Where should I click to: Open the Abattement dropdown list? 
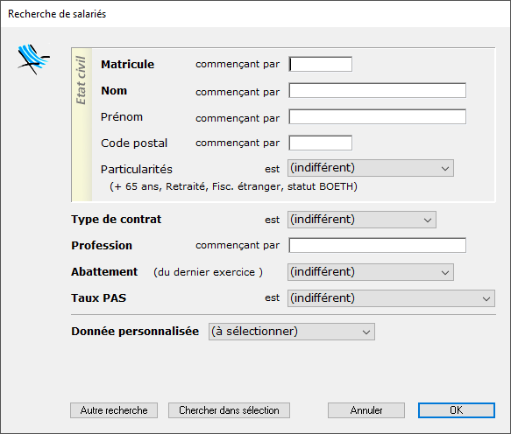(x=371, y=272)
